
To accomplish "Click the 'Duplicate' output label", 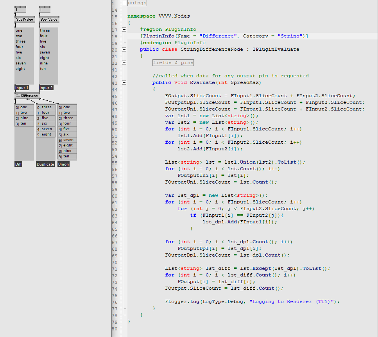I will 45,164.
